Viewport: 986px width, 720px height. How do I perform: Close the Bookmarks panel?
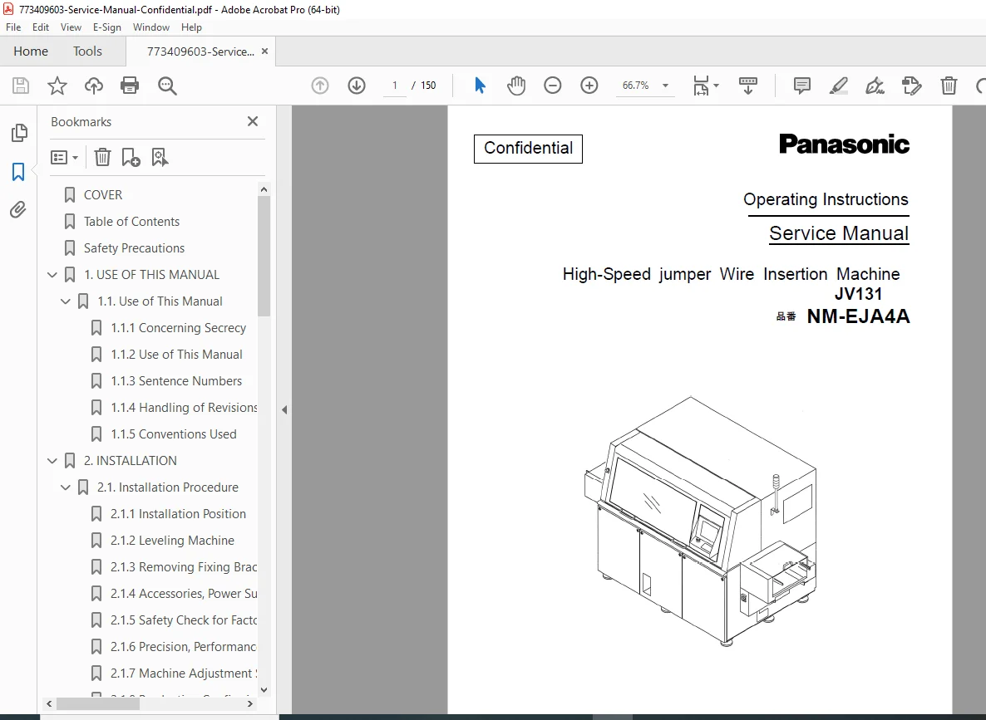(x=253, y=121)
